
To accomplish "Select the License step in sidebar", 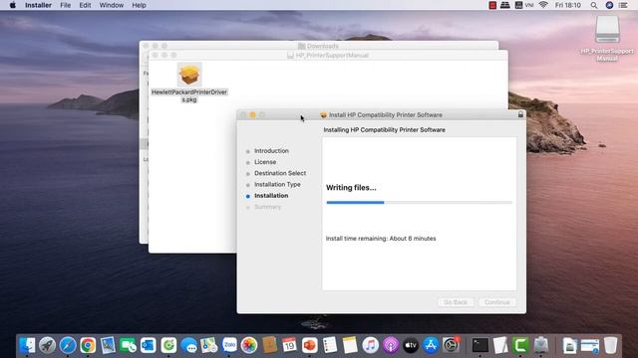I will tap(265, 162).
